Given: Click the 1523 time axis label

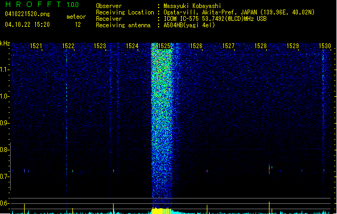Looking at the screenshot, I should tap(100, 46).
